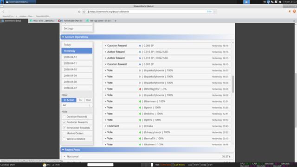Reload the page with the refresh icon
The image size is (297, 167).
pos(79,12)
